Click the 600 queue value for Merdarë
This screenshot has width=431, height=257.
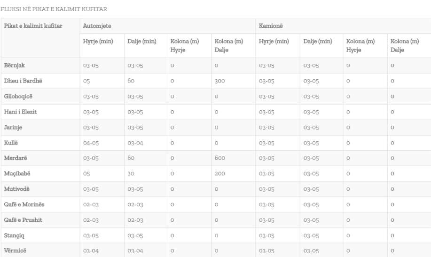(219, 158)
